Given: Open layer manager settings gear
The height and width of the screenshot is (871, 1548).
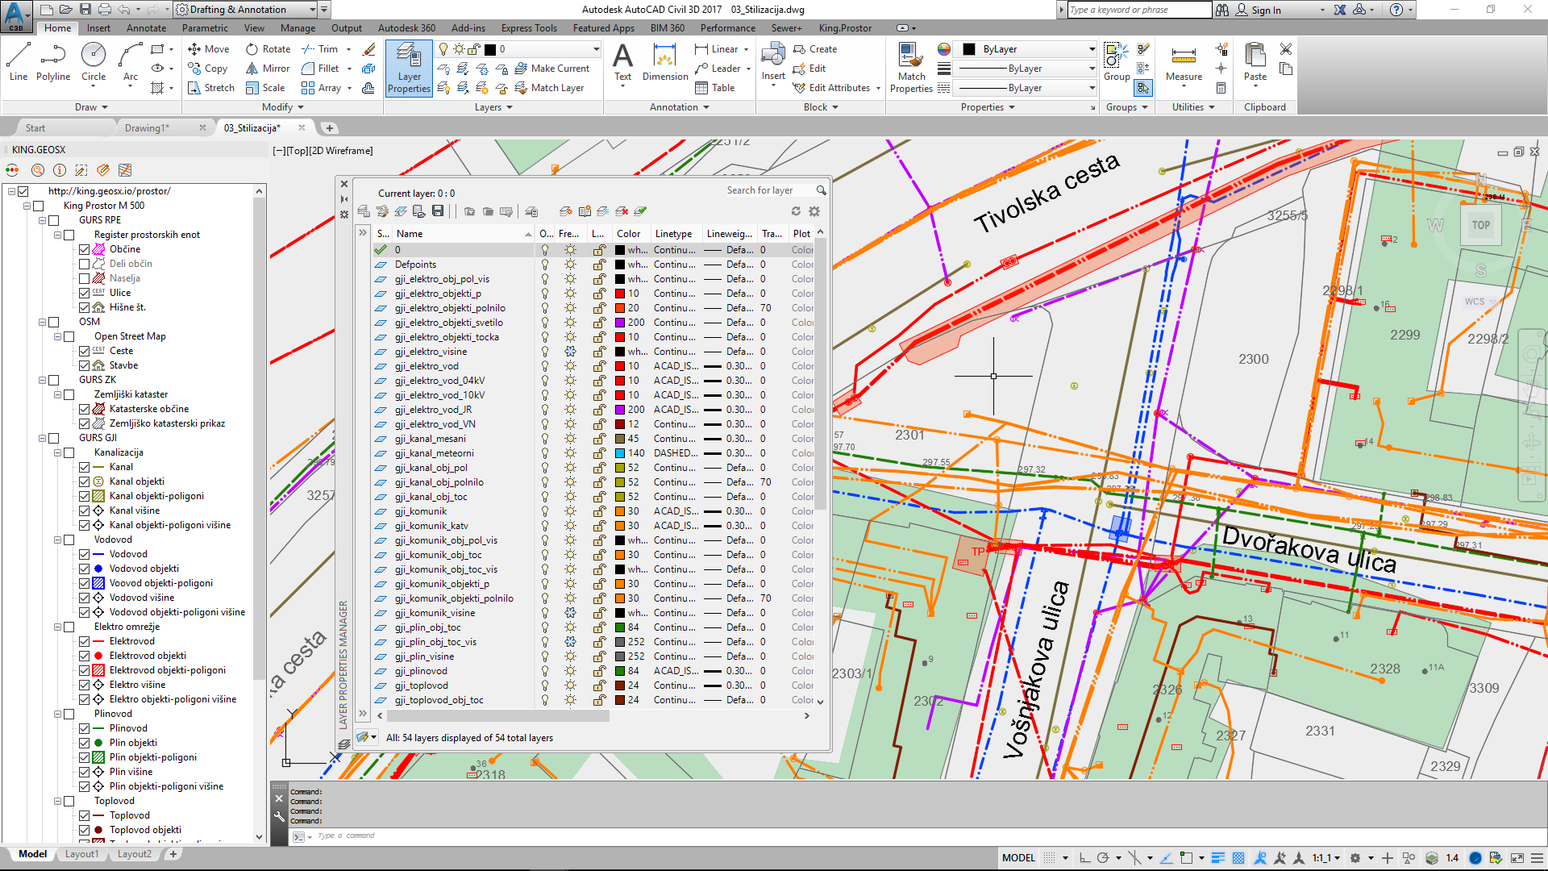Looking at the screenshot, I should 814,211.
